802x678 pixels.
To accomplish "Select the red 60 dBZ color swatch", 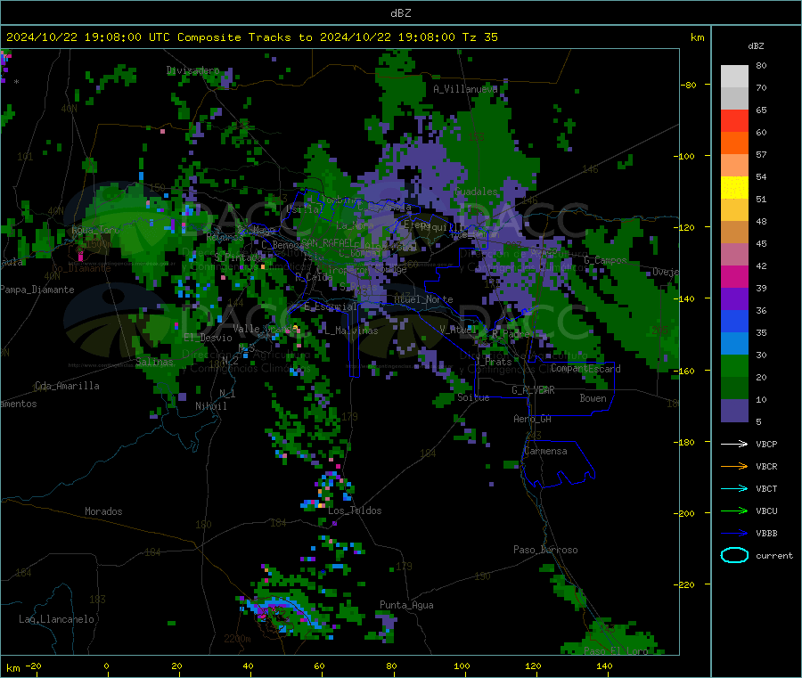I will [734, 120].
